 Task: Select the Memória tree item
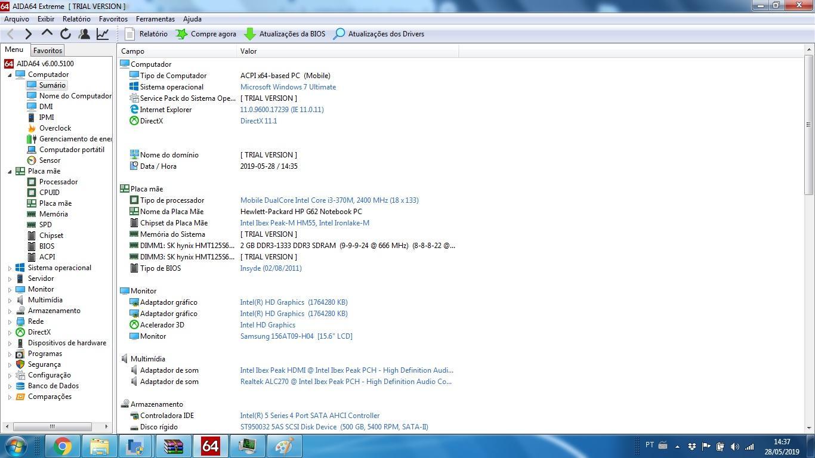(x=54, y=214)
